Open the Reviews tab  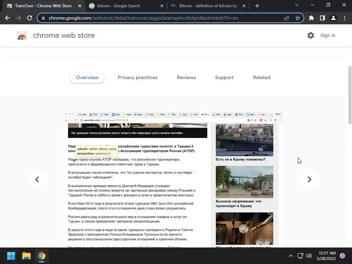pos(186,77)
